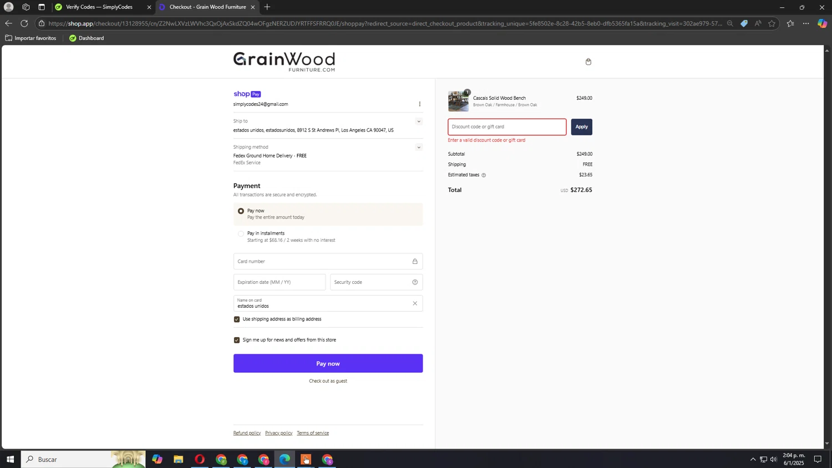
Task: Expand the Shipping method section
Action: pyautogui.click(x=419, y=147)
